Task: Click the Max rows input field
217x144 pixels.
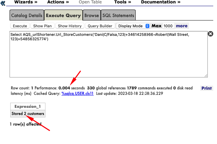Action: click(x=168, y=26)
